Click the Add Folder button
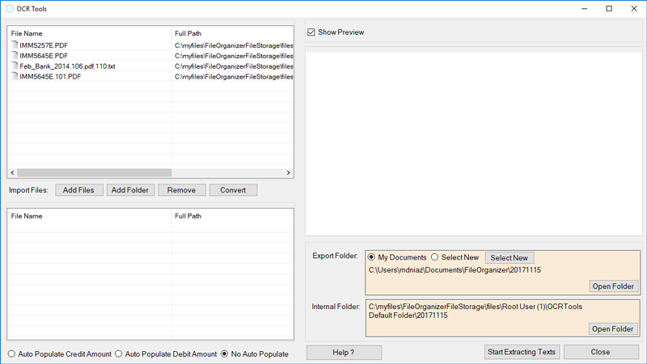This screenshot has height=364, width=647. click(x=130, y=190)
